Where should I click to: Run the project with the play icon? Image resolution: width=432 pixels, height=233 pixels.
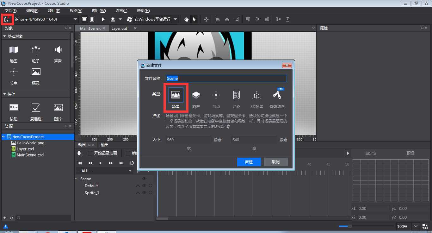pyautogui.click(x=103, y=19)
